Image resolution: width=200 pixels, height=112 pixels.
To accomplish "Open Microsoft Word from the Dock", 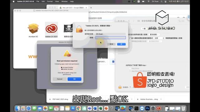I will click(95, 108).
